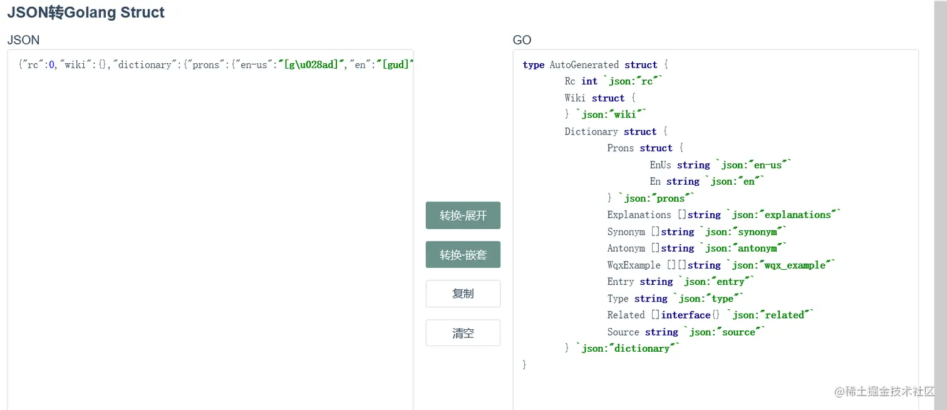
Task: Click the 转换-展开 convert button
Action: click(463, 215)
